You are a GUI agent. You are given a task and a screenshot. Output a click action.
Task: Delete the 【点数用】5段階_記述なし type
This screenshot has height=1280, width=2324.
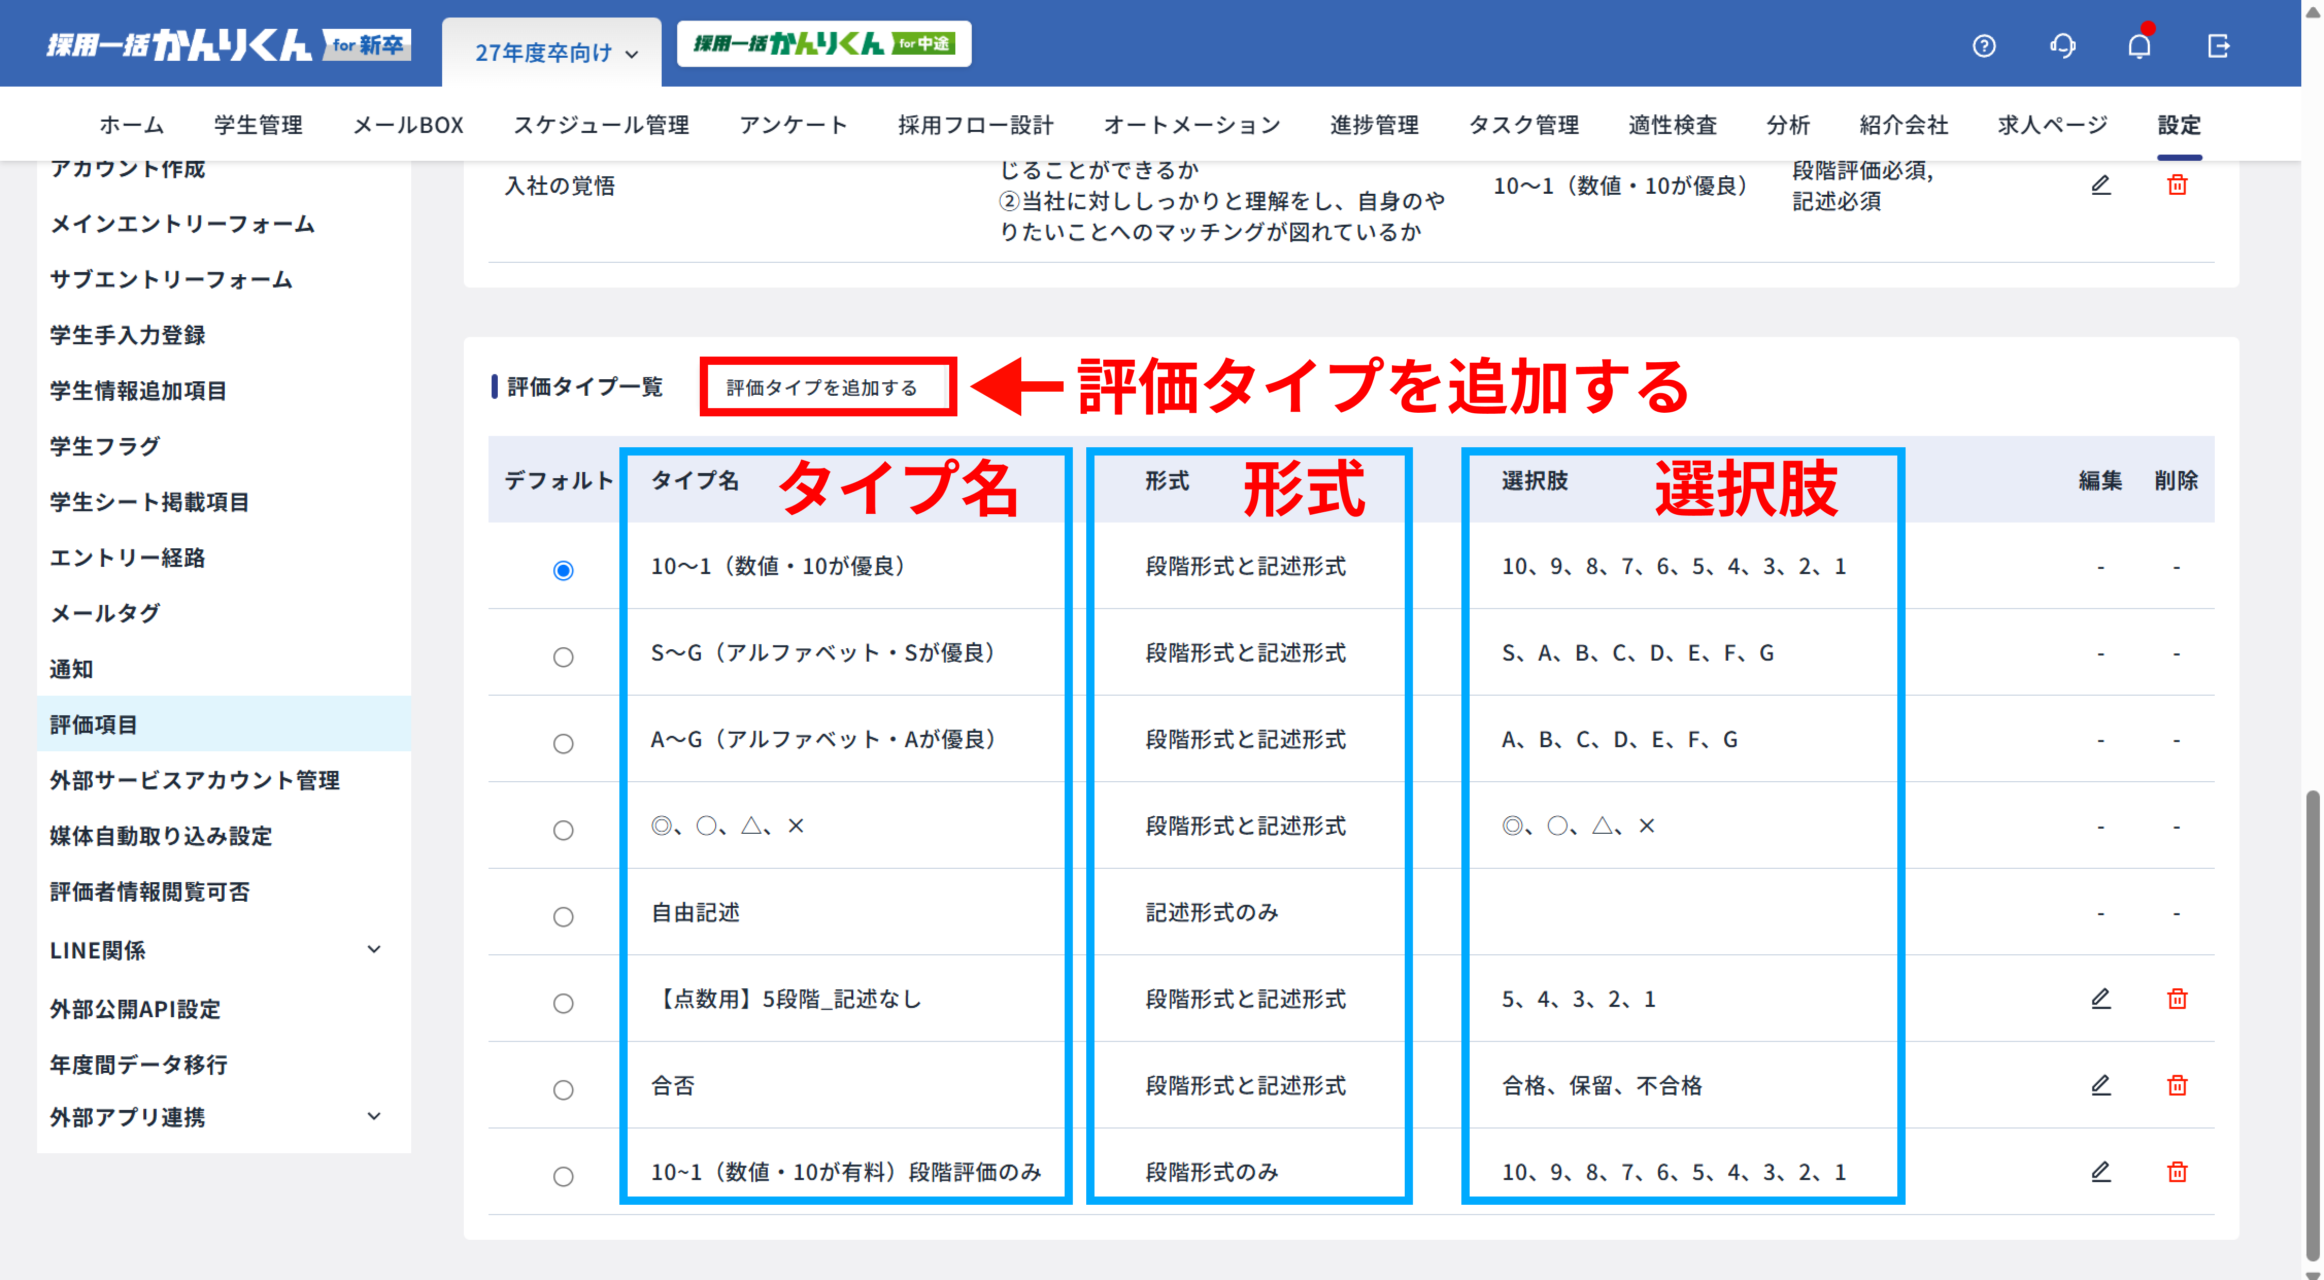click(x=2177, y=999)
